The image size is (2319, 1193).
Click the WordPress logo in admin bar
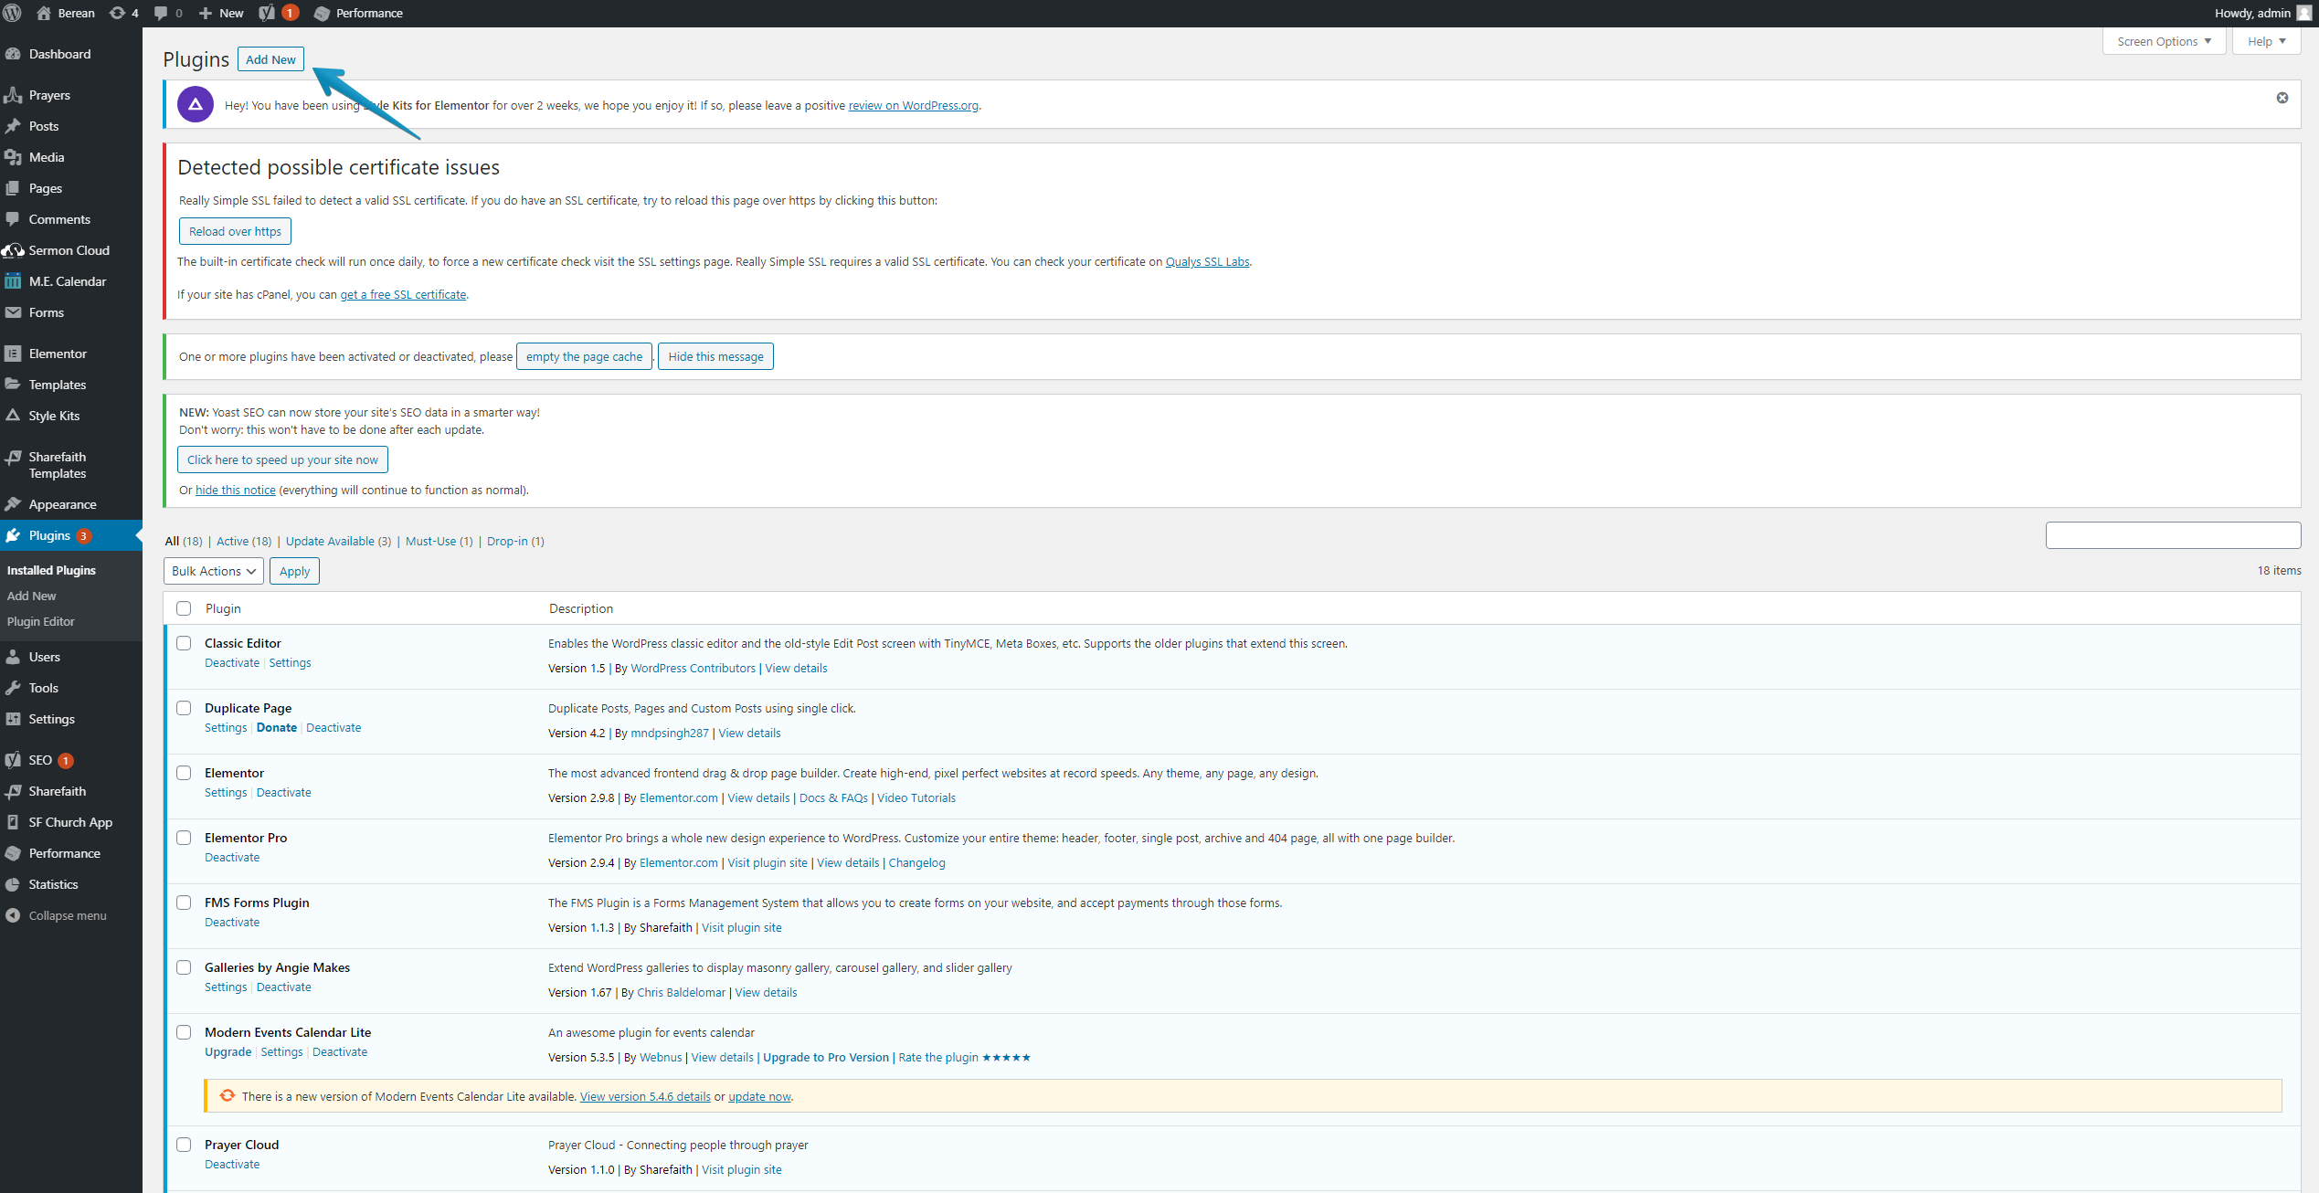pos(13,13)
